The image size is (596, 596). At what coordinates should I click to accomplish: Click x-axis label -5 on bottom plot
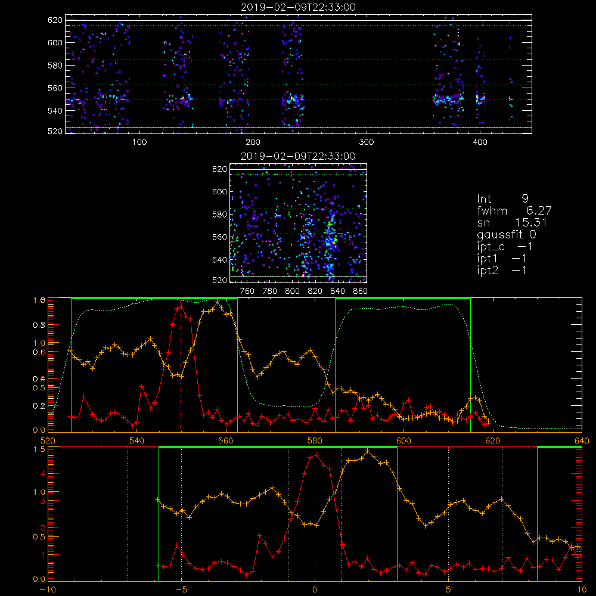[181, 590]
